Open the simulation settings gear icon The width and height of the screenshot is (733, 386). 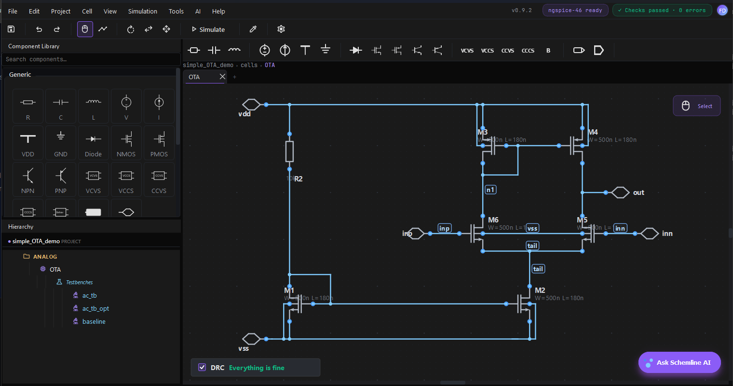[x=281, y=29]
